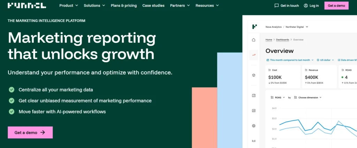This screenshot has height=148, width=357.
Task: Click checkmark beside 'Get clear unbiased measurement'
Action: pyautogui.click(x=12, y=101)
